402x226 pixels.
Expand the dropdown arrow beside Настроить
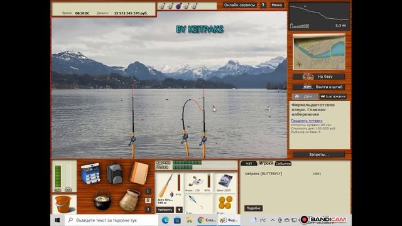coord(179,210)
